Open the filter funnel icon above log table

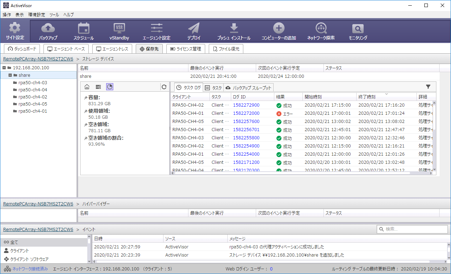[x=428, y=87]
